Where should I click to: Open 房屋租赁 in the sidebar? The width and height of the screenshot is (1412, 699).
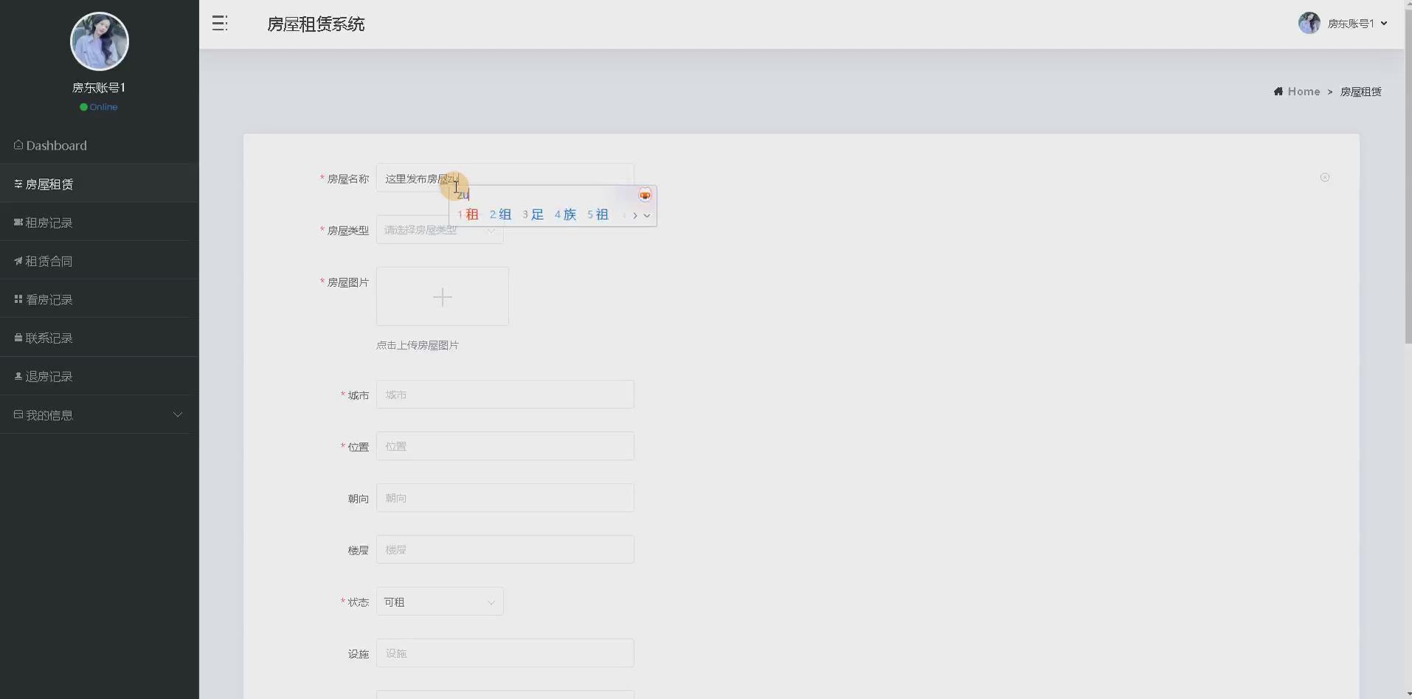[99, 184]
